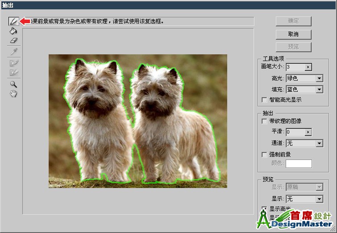Toggle the 显示高光 checkbox
Screen dimensions: 337x233
tap(264, 208)
